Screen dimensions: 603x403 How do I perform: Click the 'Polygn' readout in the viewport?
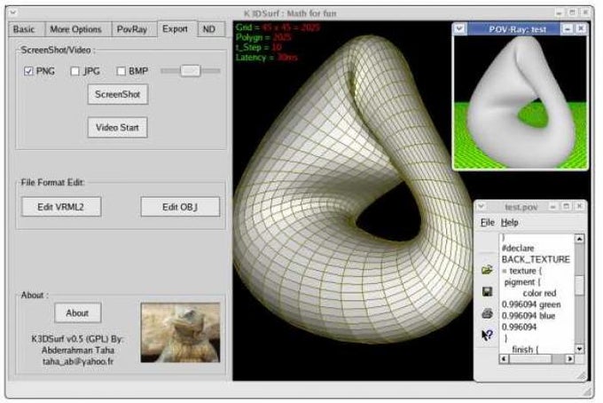pyautogui.click(x=263, y=37)
